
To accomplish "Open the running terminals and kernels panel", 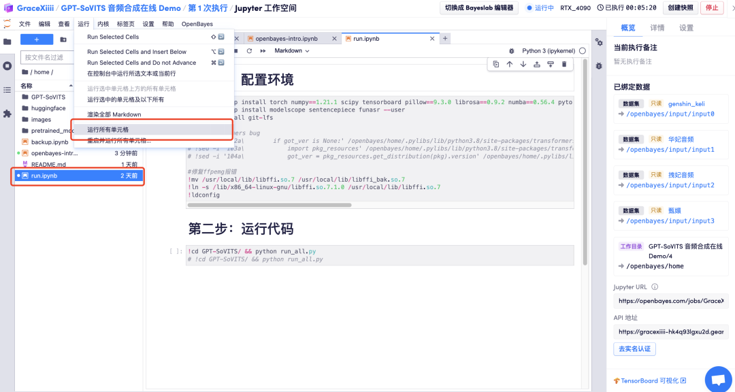I will pos(7,65).
